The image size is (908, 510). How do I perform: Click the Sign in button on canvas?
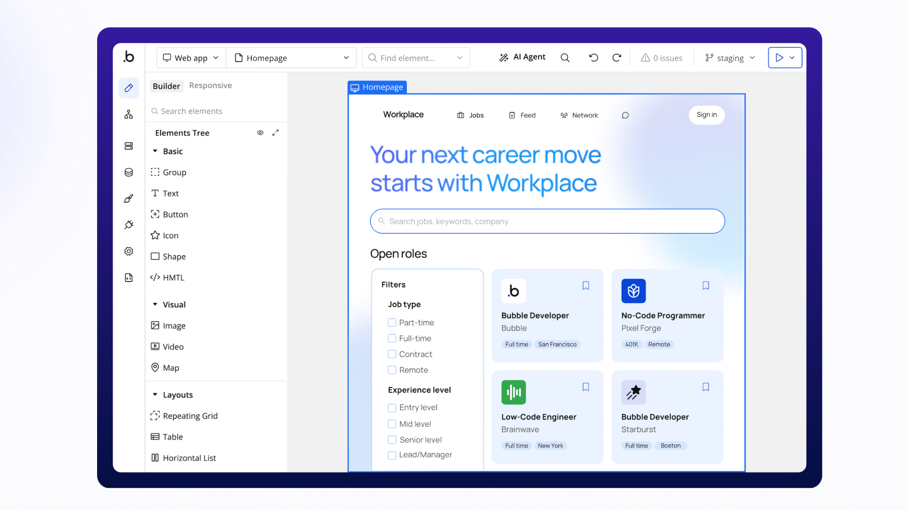[x=706, y=115]
